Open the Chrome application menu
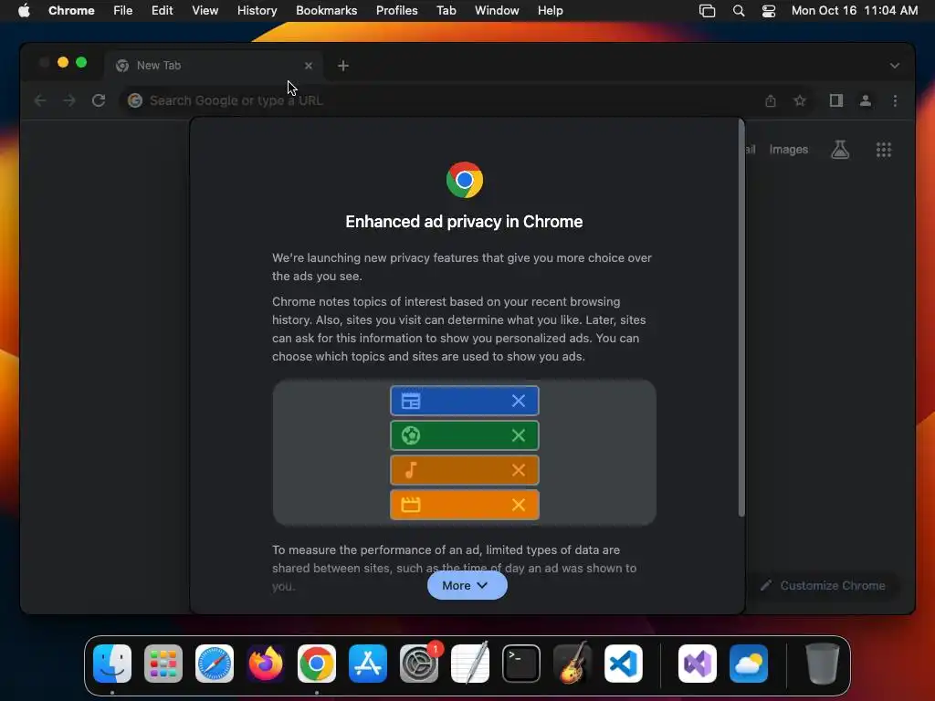 click(x=71, y=11)
